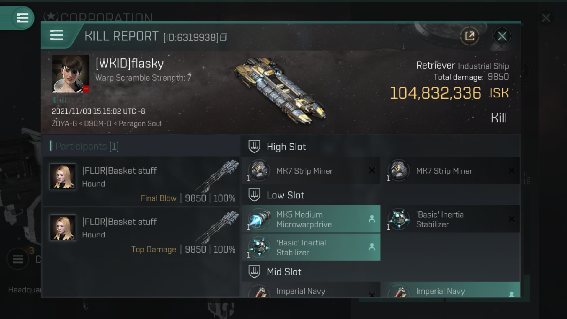Image resolution: width=567 pixels, height=319 pixels.
Task: Copy the kill report ID
Action: click(224, 38)
